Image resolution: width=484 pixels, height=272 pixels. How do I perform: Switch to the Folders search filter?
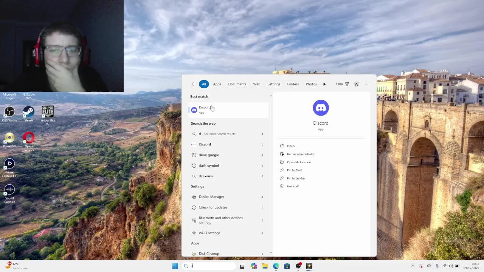point(293,84)
